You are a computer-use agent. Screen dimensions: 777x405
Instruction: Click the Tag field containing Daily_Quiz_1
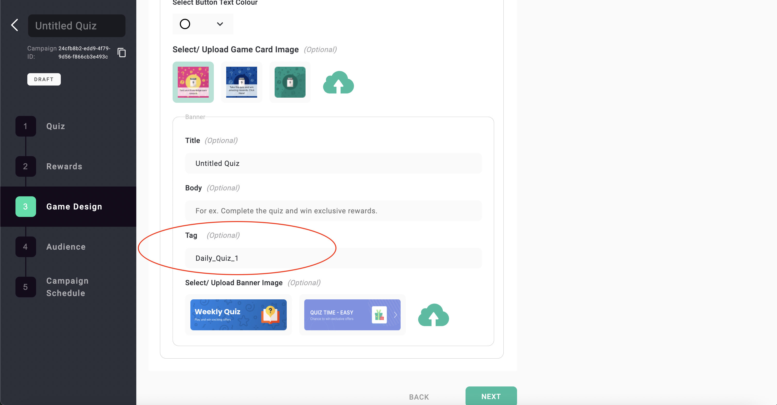(333, 258)
